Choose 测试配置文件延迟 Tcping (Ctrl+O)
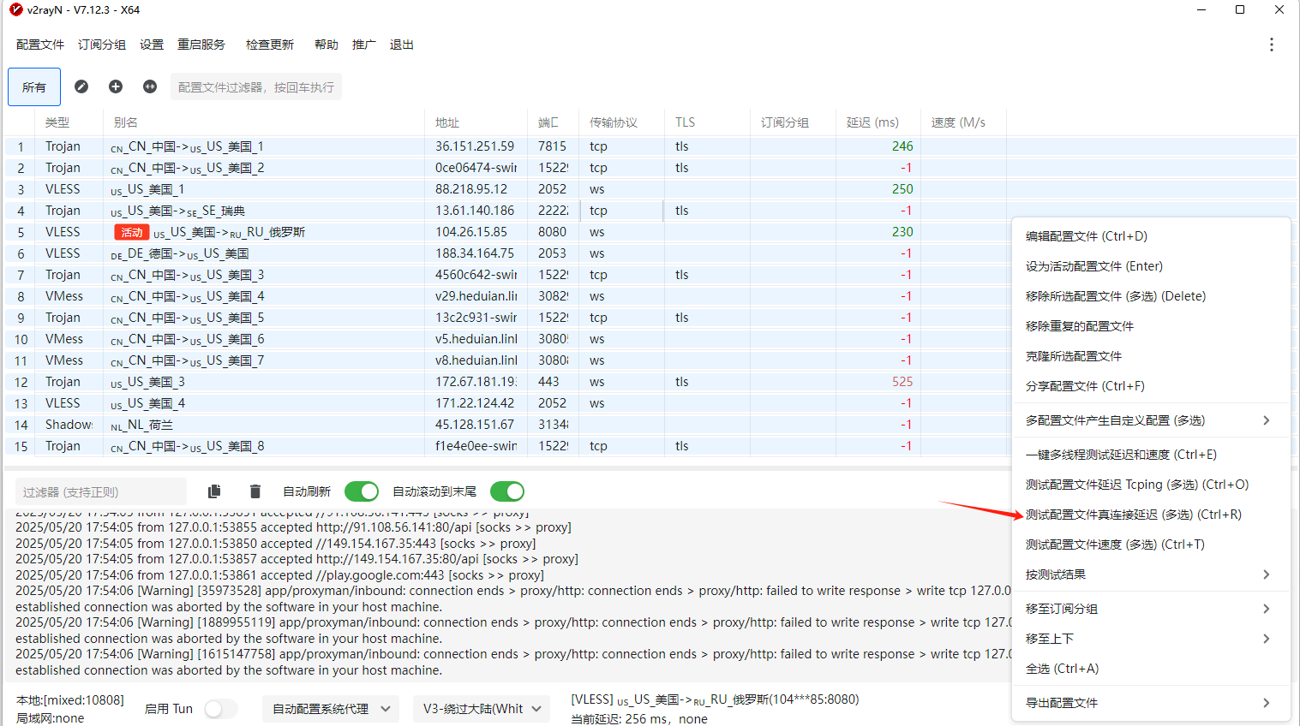1300x726 pixels. point(1152,485)
